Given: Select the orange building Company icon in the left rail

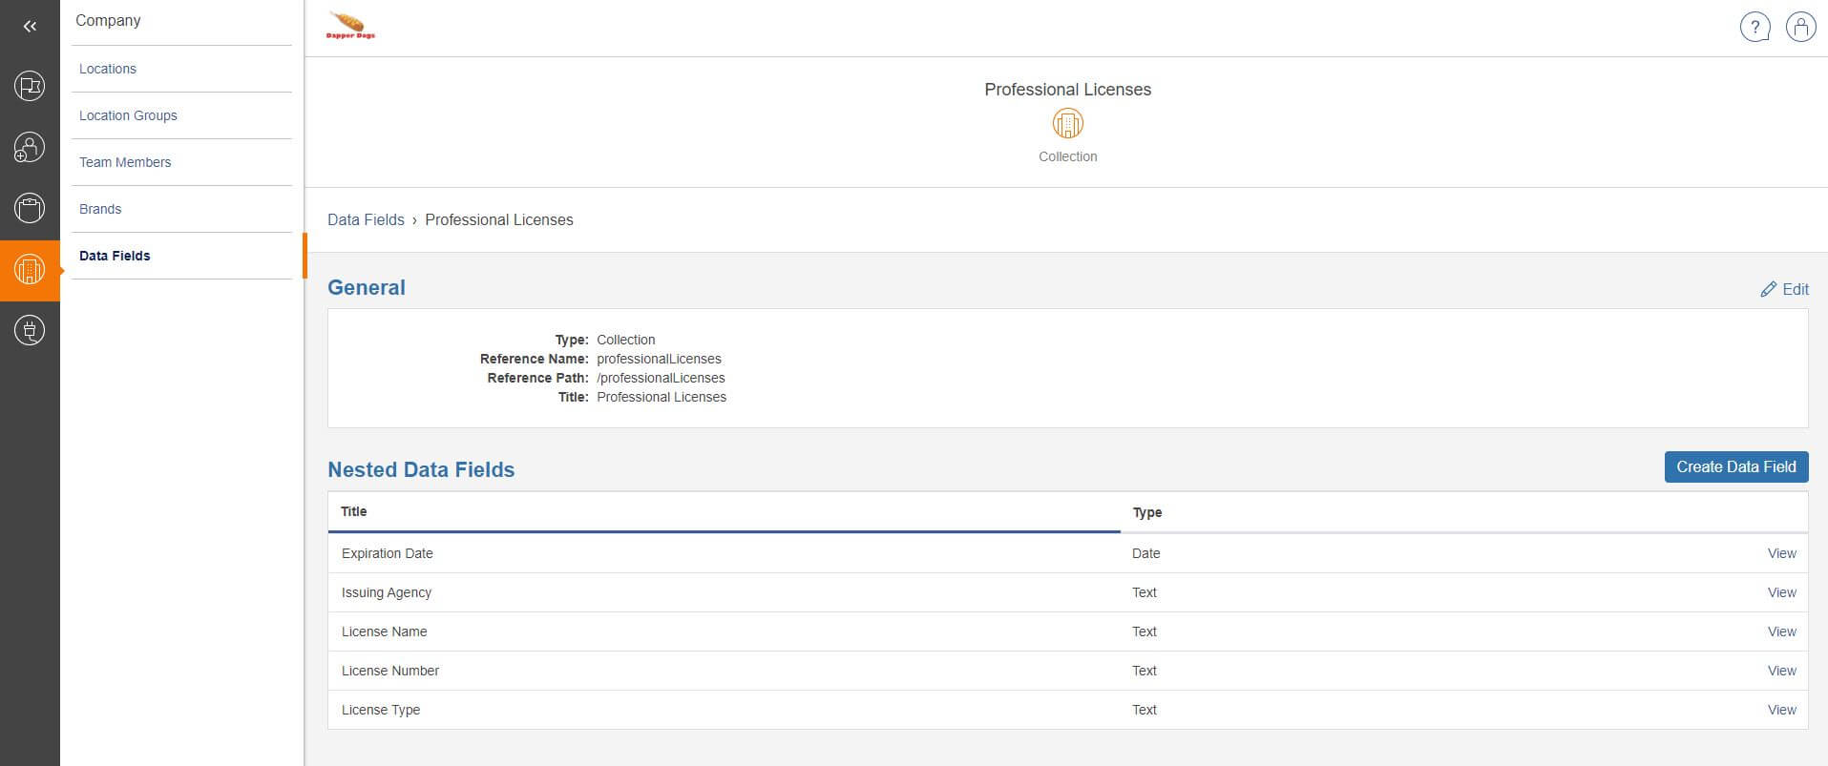Looking at the screenshot, I should coord(30,270).
